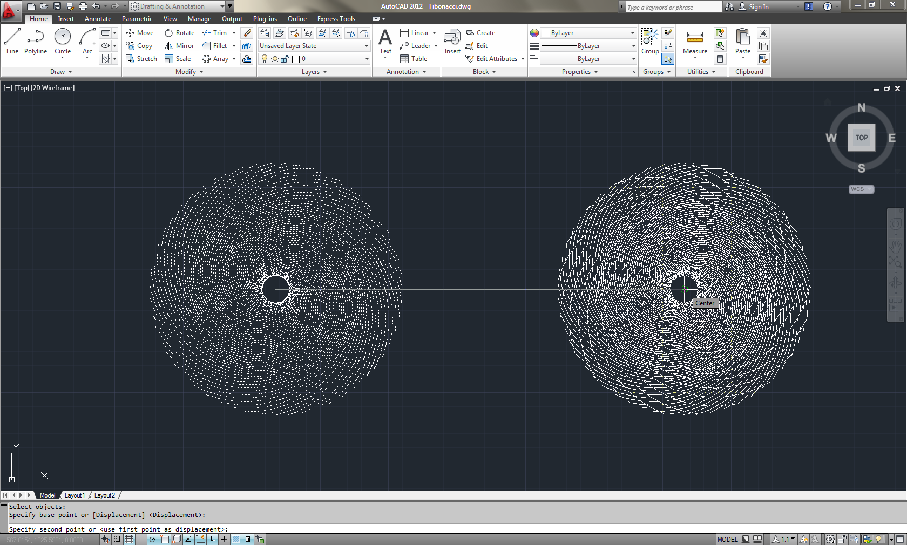Click the Copy modify tool

point(139,46)
